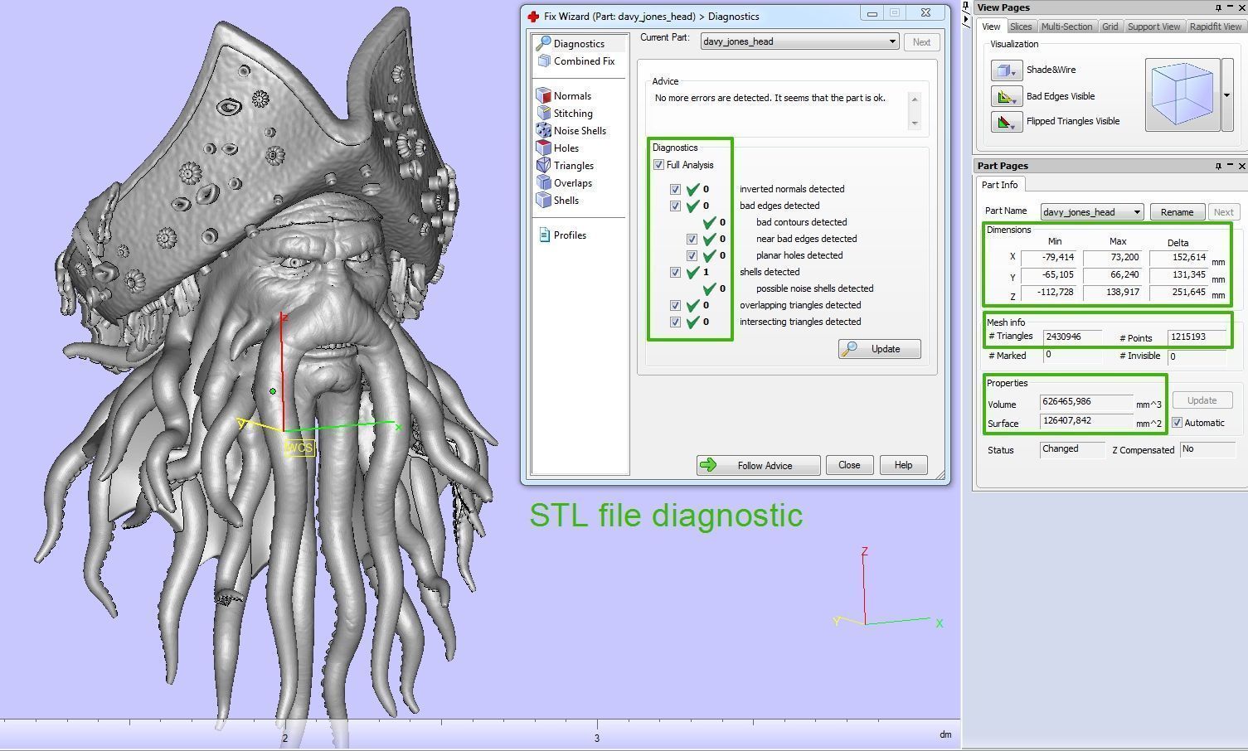
Task: Toggle the Automatic properties checkbox
Action: point(1177,423)
